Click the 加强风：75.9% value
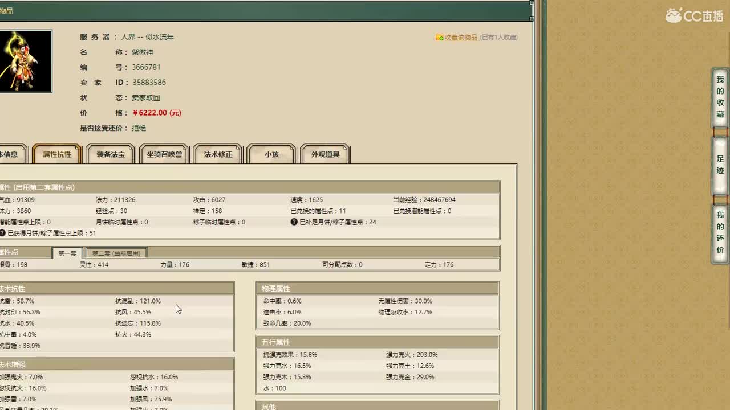The height and width of the screenshot is (410, 730). (x=151, y=399)
